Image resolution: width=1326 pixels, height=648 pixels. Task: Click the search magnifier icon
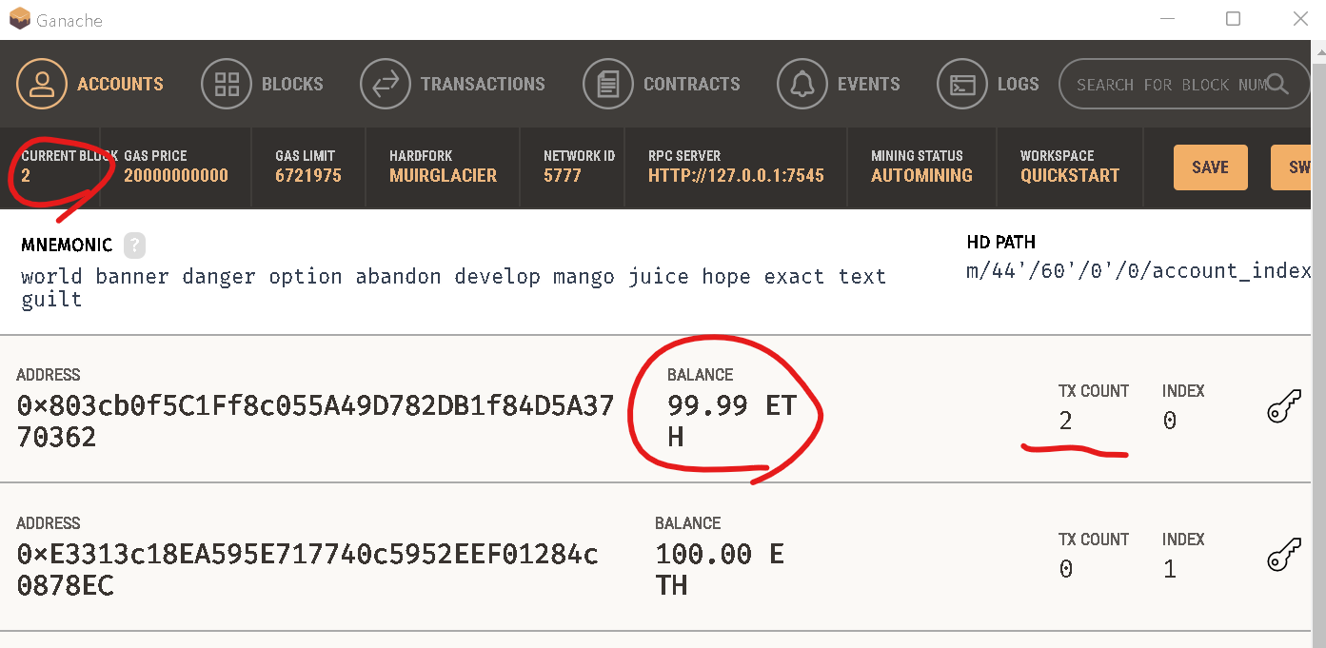(x=1277, y=84)
